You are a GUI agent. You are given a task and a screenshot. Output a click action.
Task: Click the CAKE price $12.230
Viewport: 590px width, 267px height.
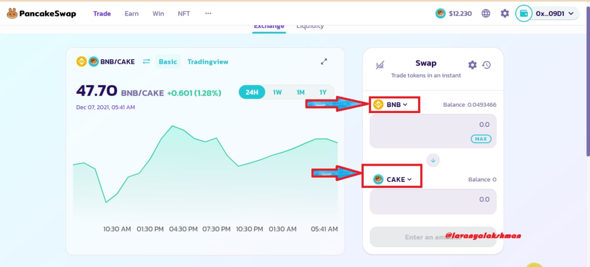tap(454, 14)
